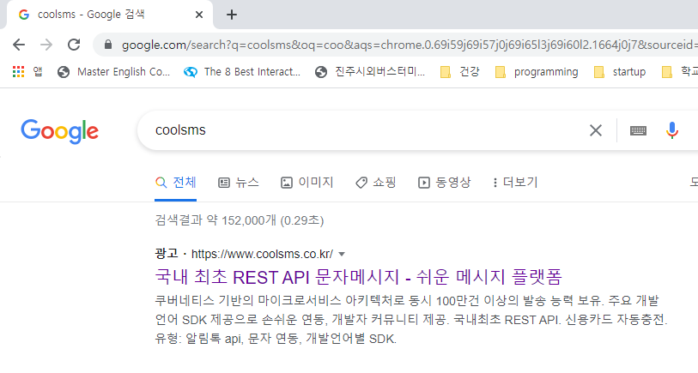Open the 국내 최초 REST API 문자메시지 link
Screen dimensions: 698x373
coord(358,277)
